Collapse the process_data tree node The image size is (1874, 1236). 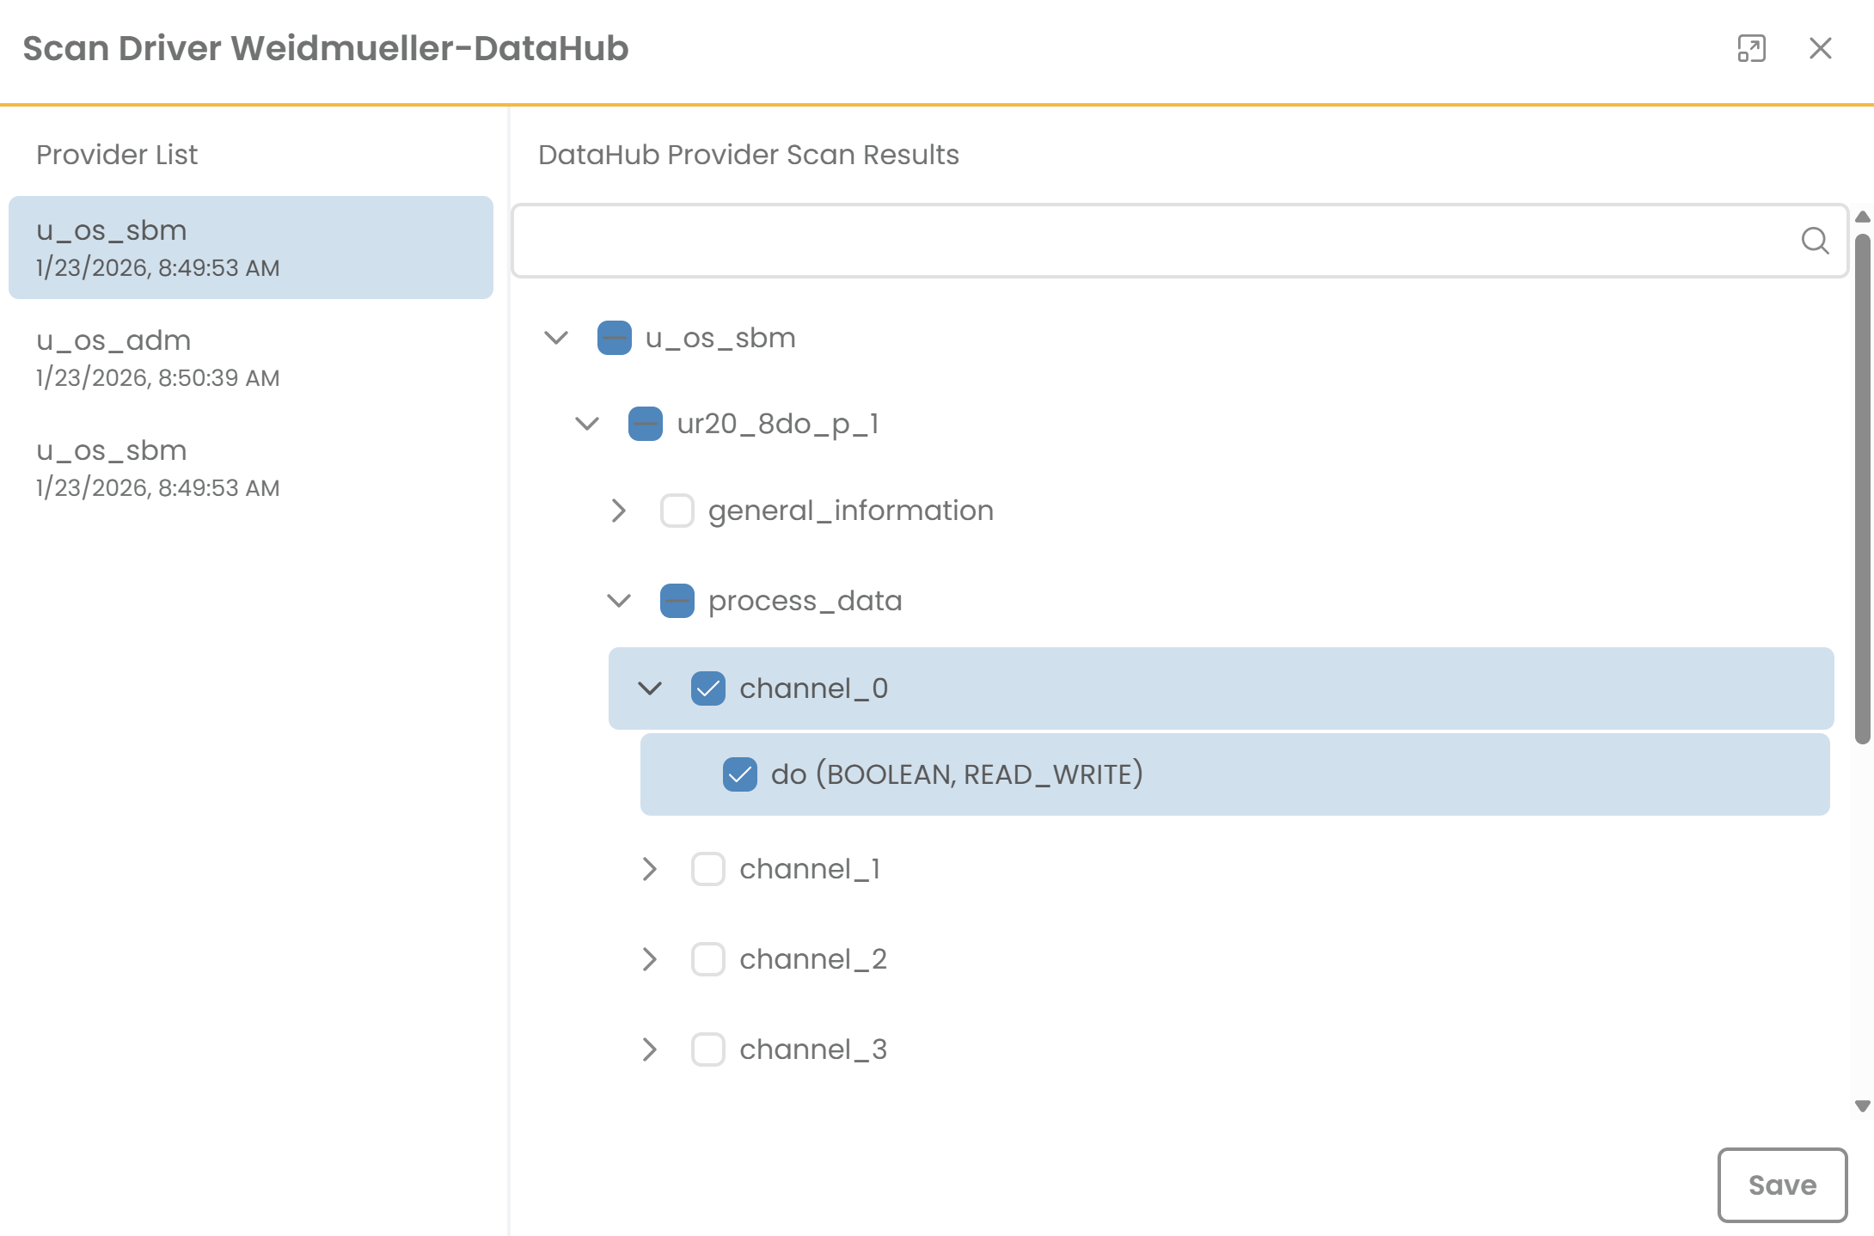click(x=619, y=601)
